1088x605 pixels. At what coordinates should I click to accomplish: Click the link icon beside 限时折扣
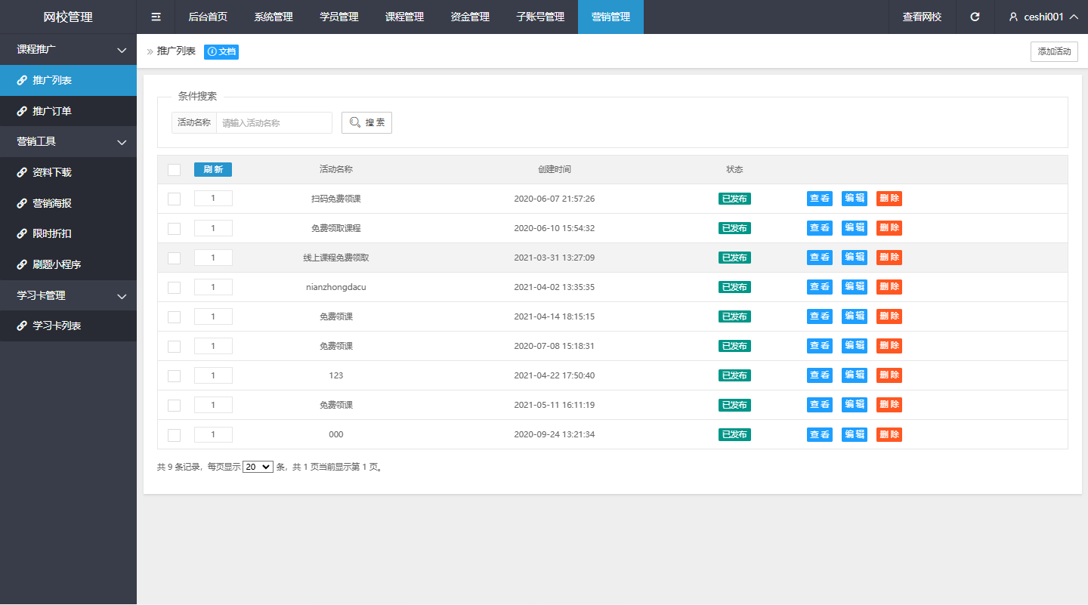click(x=22, y=234)
